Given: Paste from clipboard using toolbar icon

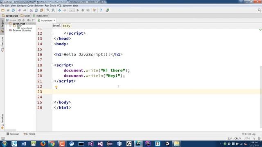Looking at the screenshot, I should [x=41, y=10].
